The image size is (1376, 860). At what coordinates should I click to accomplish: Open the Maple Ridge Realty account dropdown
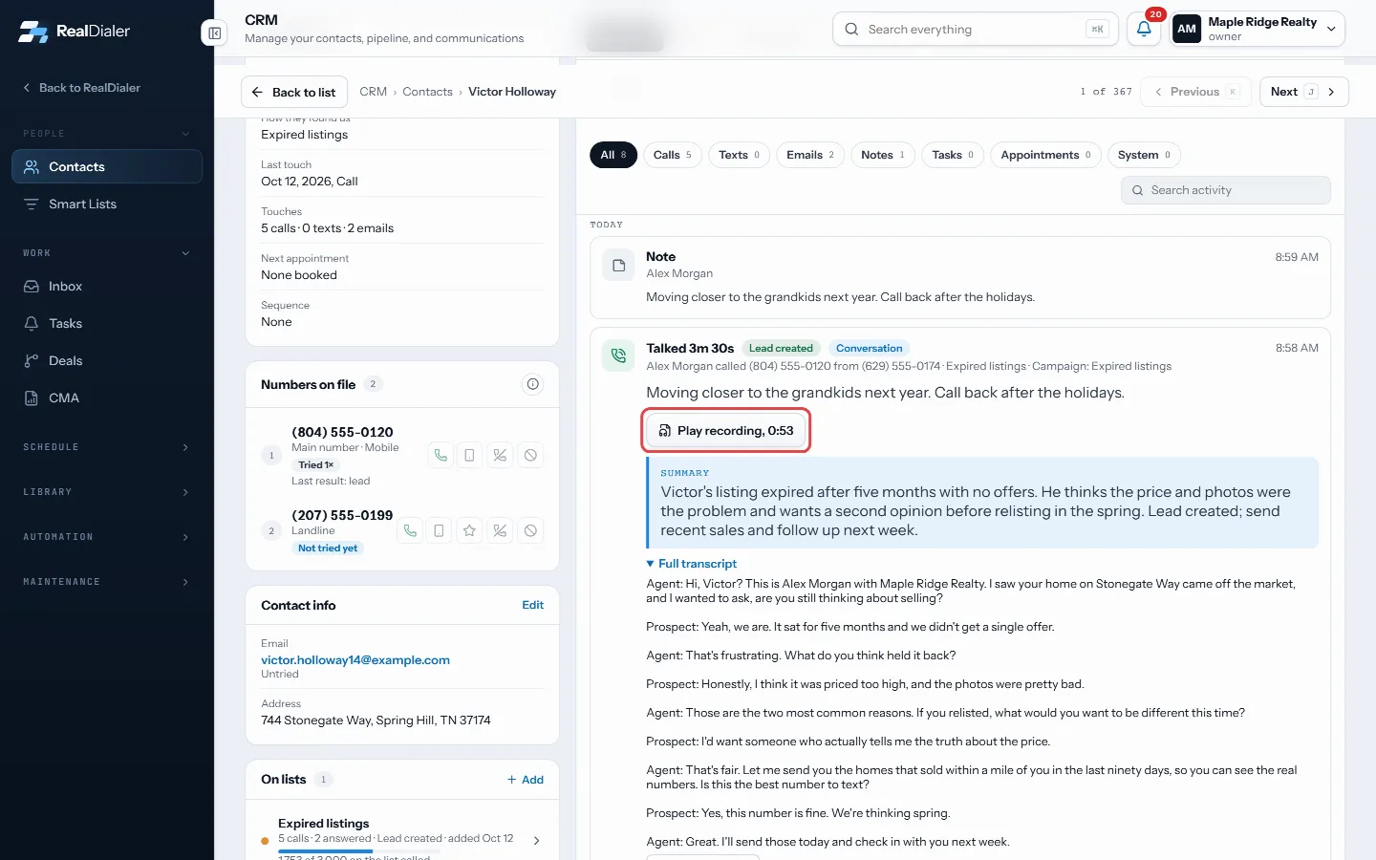(1258, 29)
